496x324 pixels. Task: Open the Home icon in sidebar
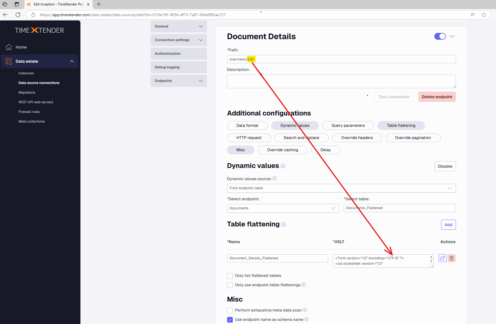(x=9, y=47)
